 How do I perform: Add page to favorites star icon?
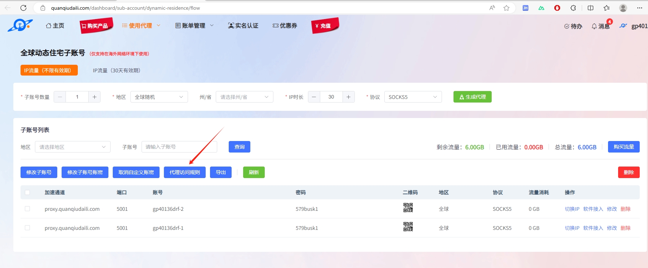click(506, 8)
